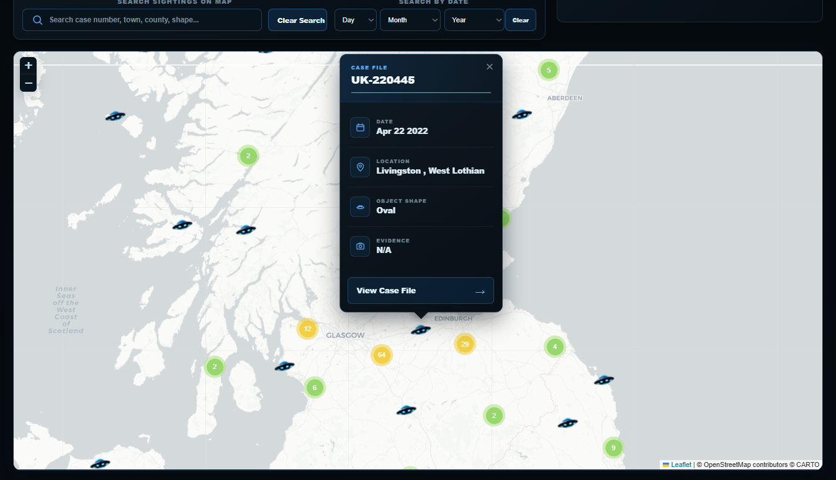836x480 pixels.
Task: Open green cluster marker showing 9
Action: tap(613, 448)
